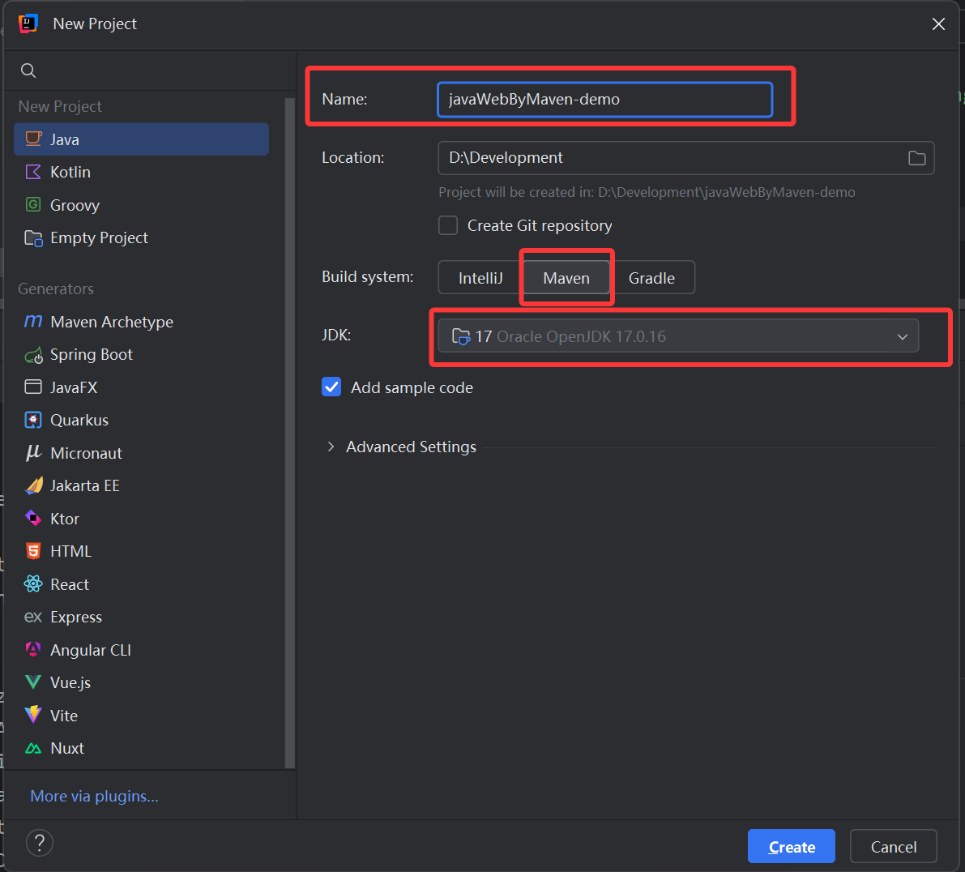Click the Spring Boot leaf icon
The height and width of the screenshot is (872, 965).
[33, 354]
